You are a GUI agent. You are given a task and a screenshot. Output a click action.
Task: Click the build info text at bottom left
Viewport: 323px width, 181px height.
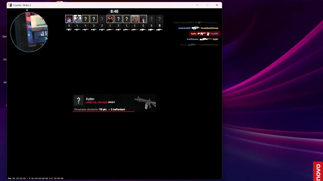point(36,178)
